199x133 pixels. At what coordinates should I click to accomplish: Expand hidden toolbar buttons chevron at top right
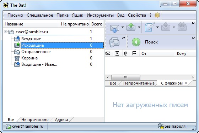click(193, 23)
